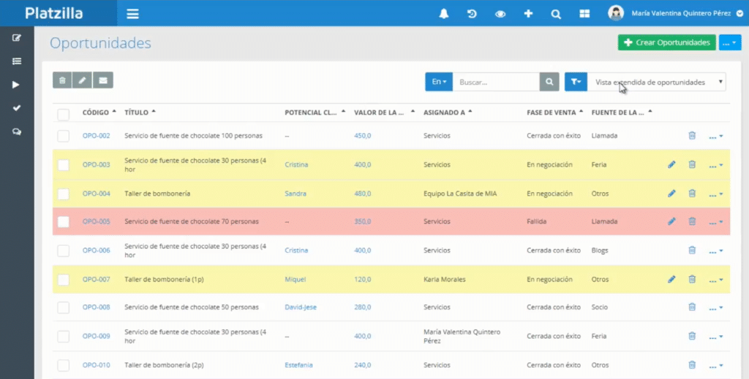
Task: Click the bulk delete trash icon above table
Action: point(62,80)
